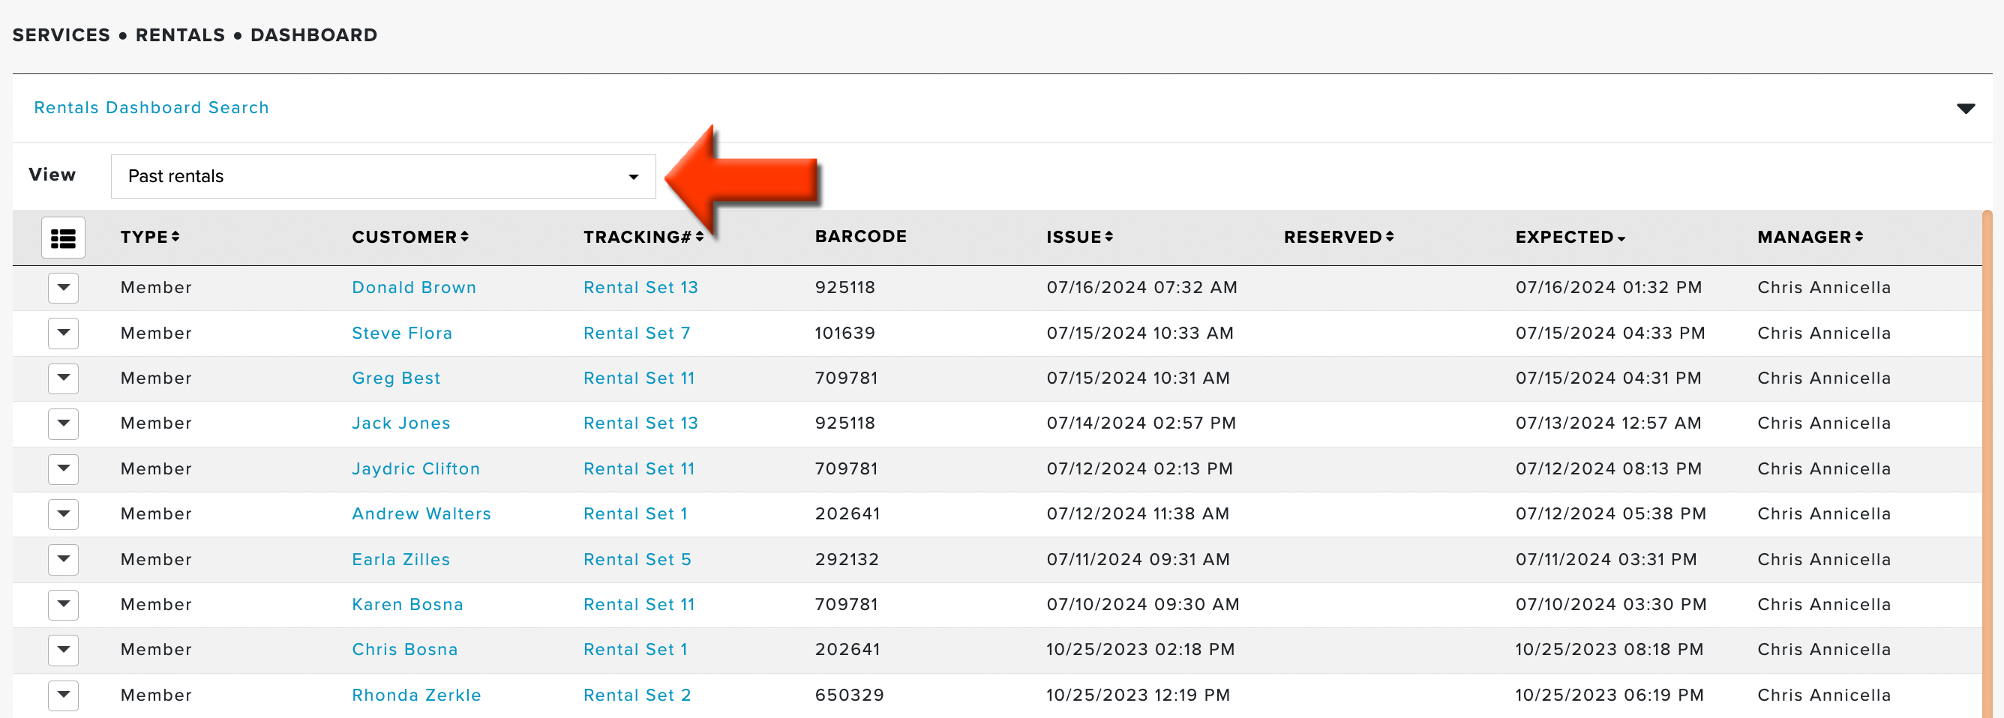Screen dimensions: 2004x718
Task: Select barcode 101639 cell
Action: click(844, 334)
